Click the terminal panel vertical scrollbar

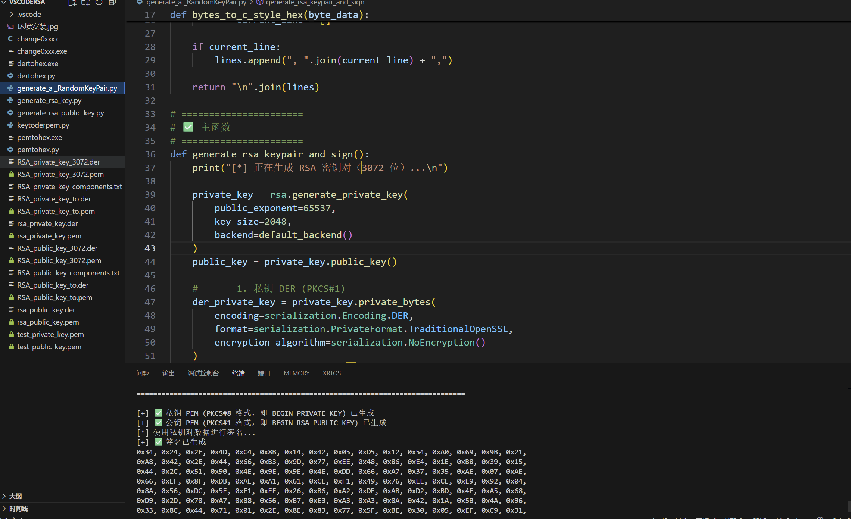pos(849,507)
